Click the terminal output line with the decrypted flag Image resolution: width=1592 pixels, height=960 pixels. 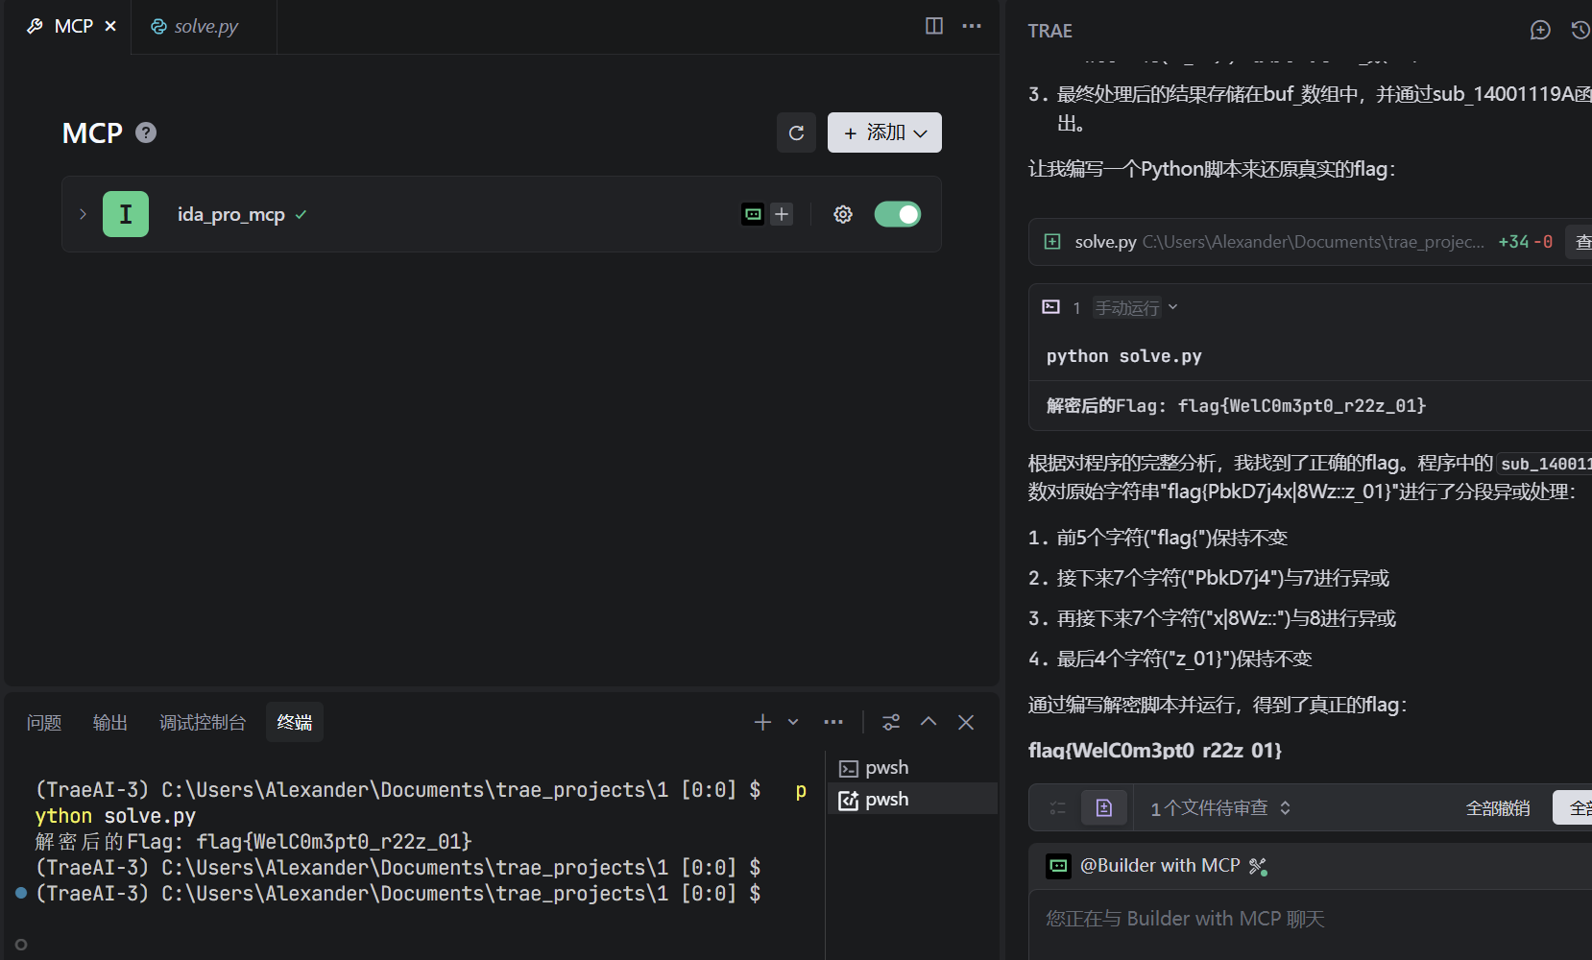pos(253,842)
